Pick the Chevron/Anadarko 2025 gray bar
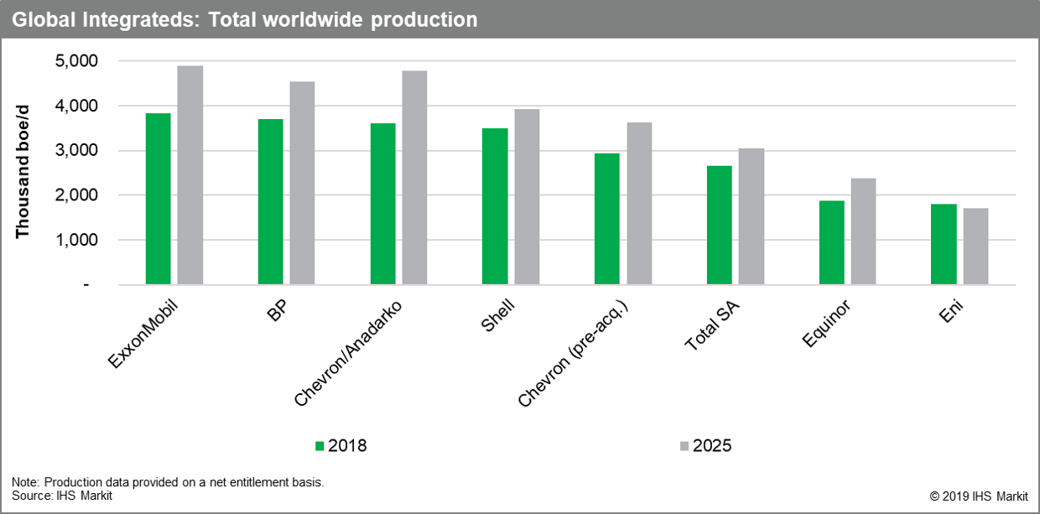This screenshot has width=1040, height=514. coord(414,178)
